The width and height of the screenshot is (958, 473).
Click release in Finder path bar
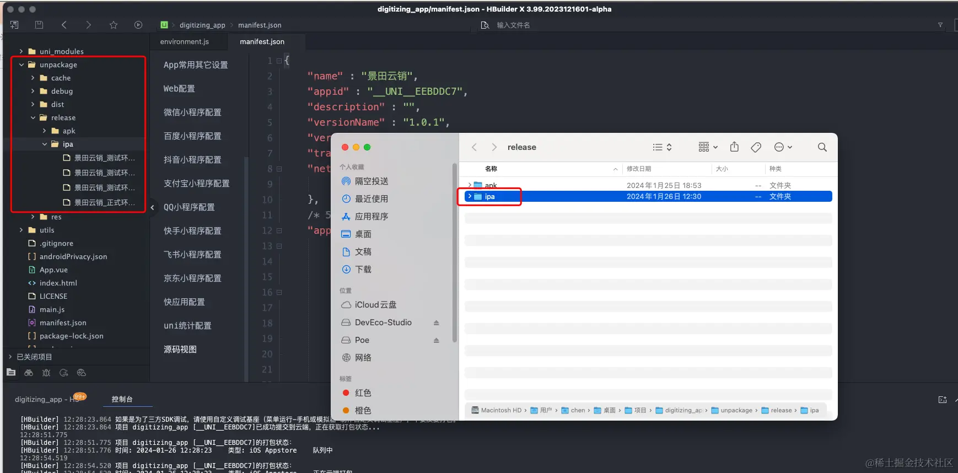[x=777, y=410]
